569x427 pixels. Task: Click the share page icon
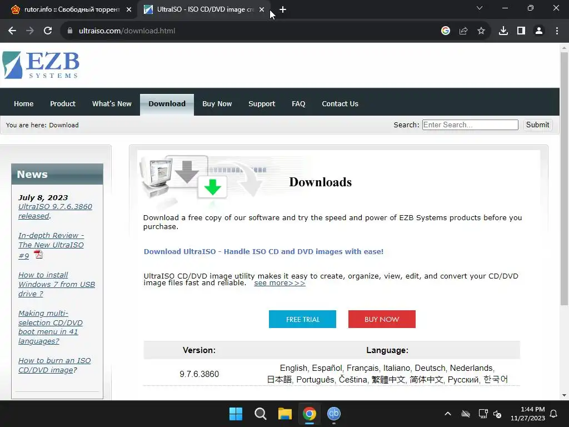click(x=463, y=31)
